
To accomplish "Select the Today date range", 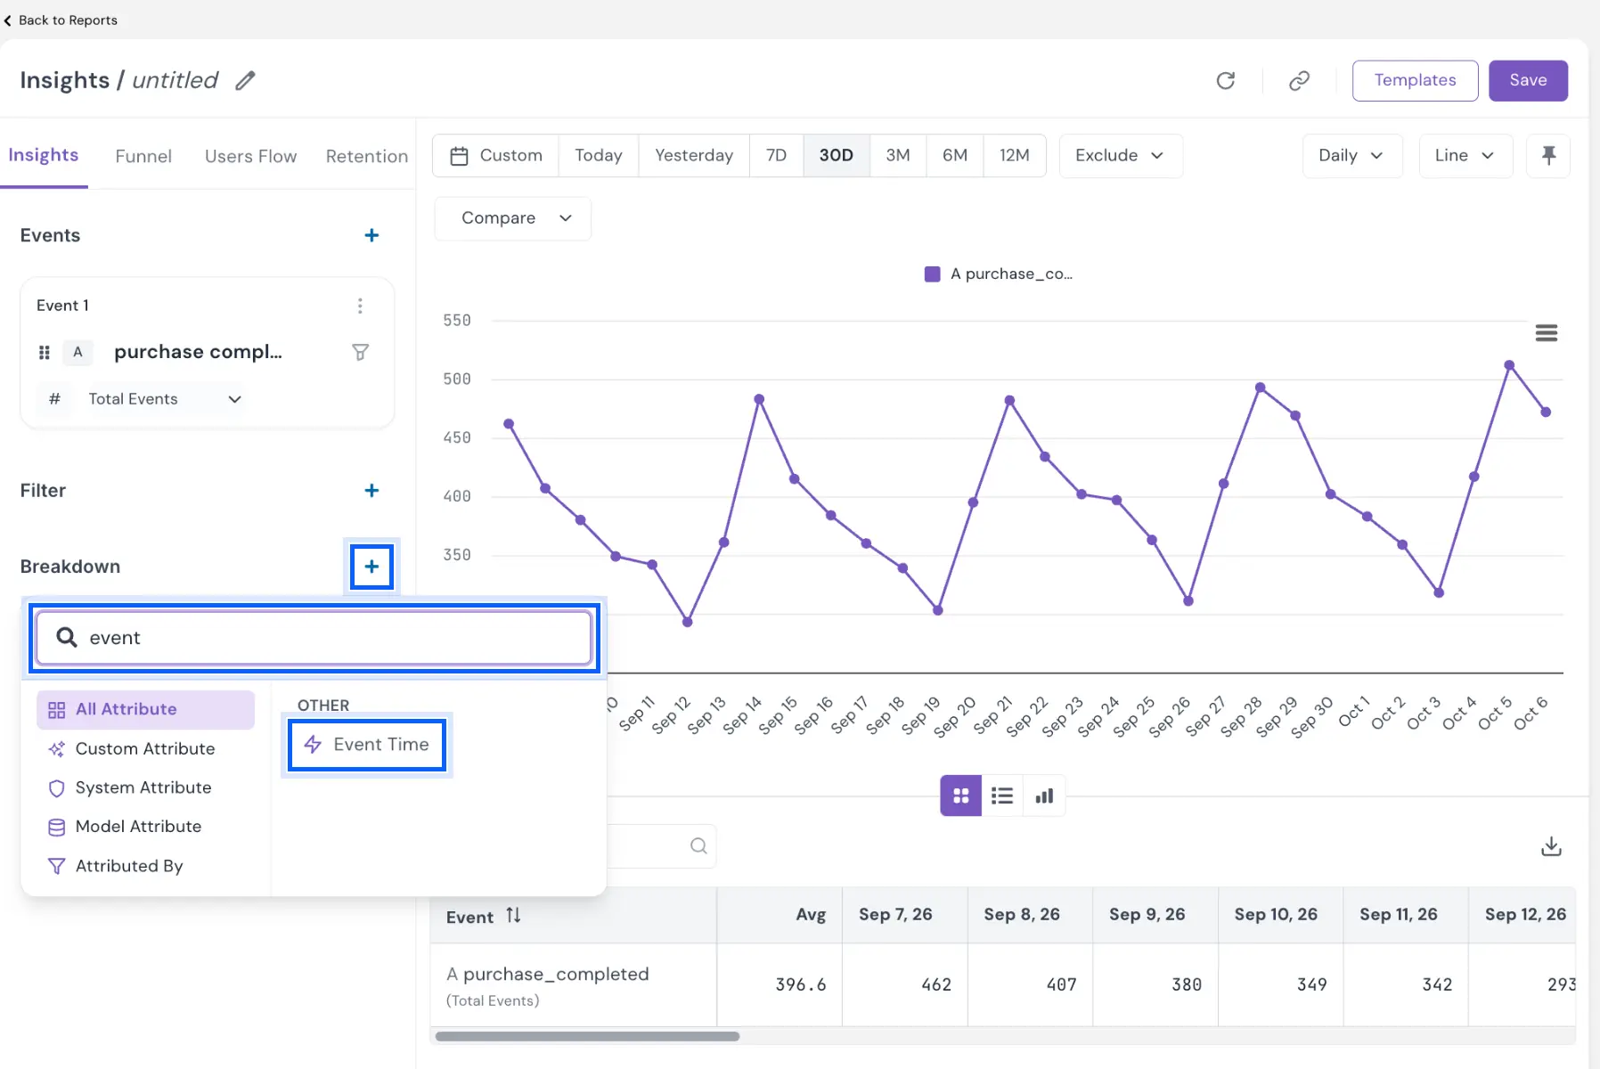I will pyautogui.click(x=598, y=156).
